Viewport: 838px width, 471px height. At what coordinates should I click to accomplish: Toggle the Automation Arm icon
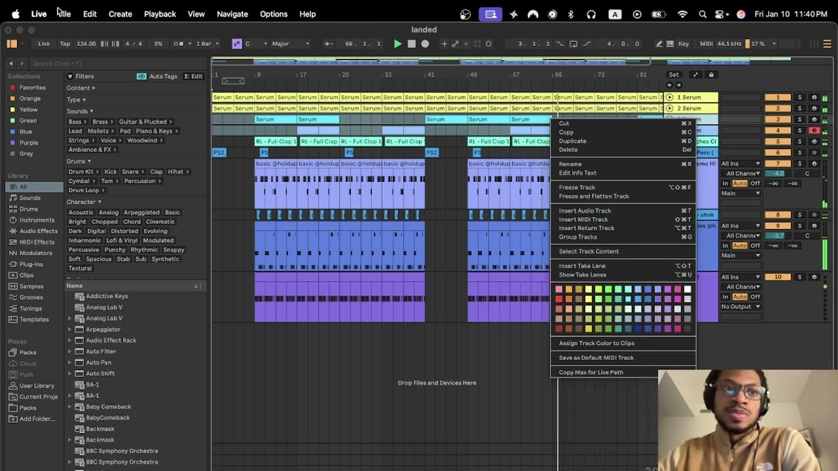(x=455, y=44)
